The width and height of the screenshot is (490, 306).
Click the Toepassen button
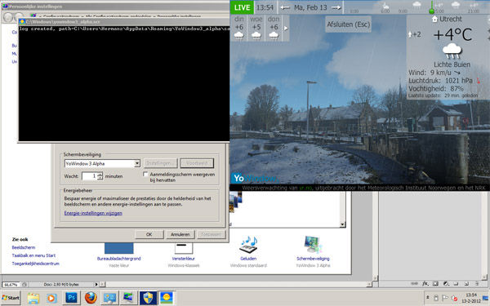211,234
